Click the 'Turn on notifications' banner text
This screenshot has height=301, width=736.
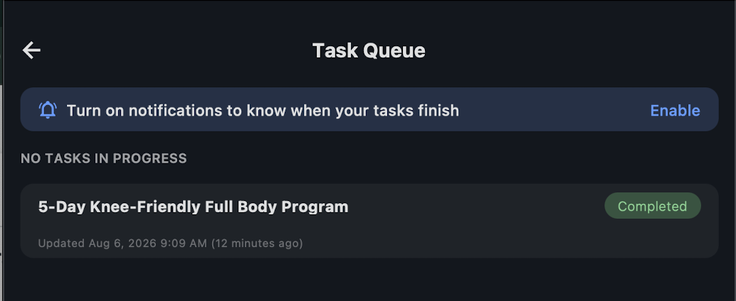pyautogui.click(x=263, y=111)
